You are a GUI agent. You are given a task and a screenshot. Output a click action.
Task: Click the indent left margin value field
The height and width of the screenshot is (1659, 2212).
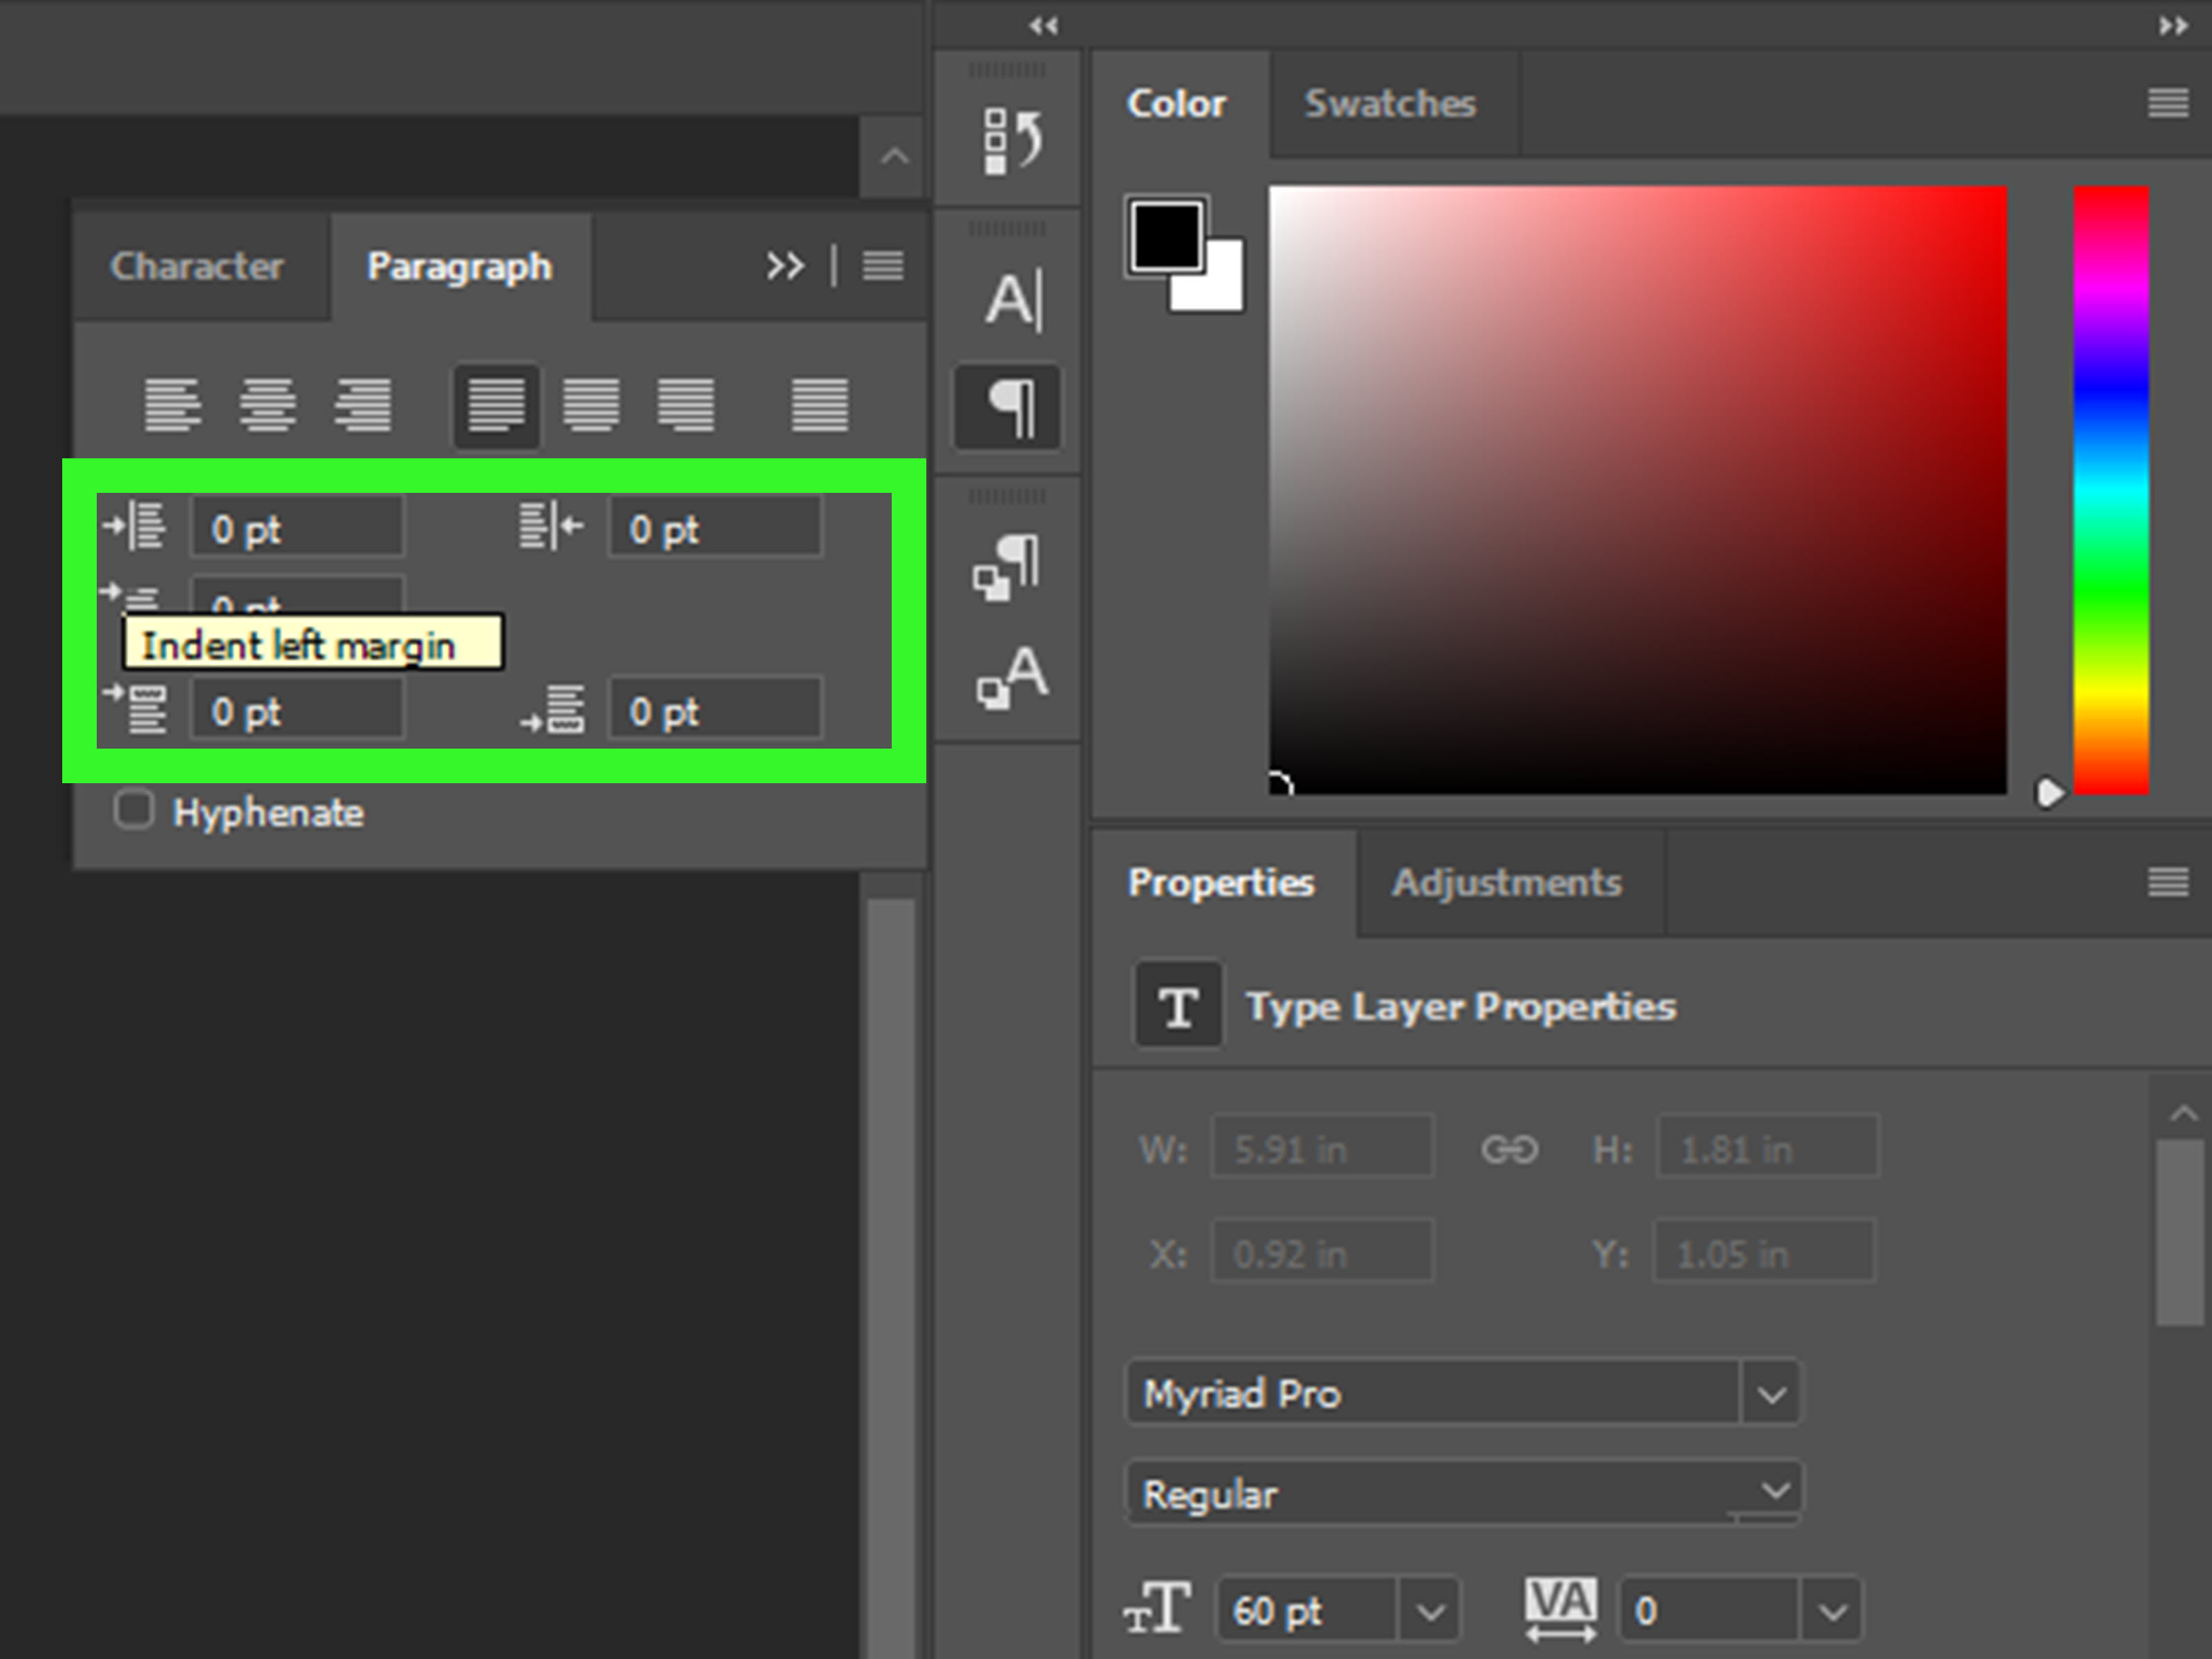297,526
